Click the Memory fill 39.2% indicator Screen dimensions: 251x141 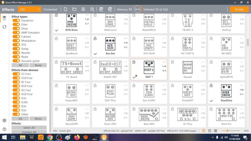(137, 9)
